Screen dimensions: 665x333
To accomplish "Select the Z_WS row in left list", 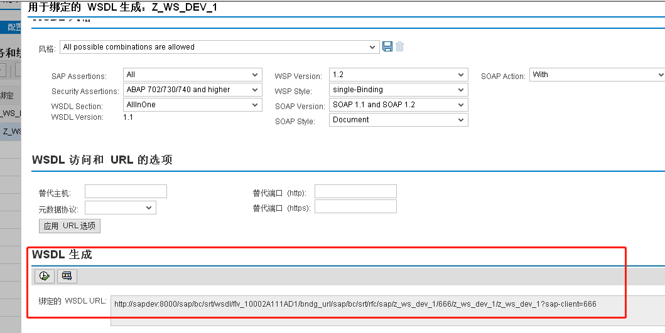I will [12, 132].
